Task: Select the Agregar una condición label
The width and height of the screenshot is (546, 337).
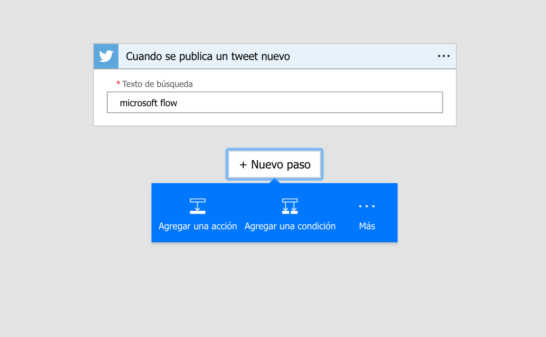Action: coord(290,226)
